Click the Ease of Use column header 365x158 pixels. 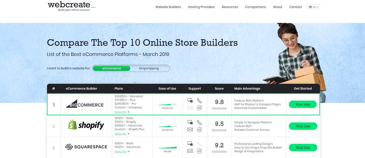(167, 89)
